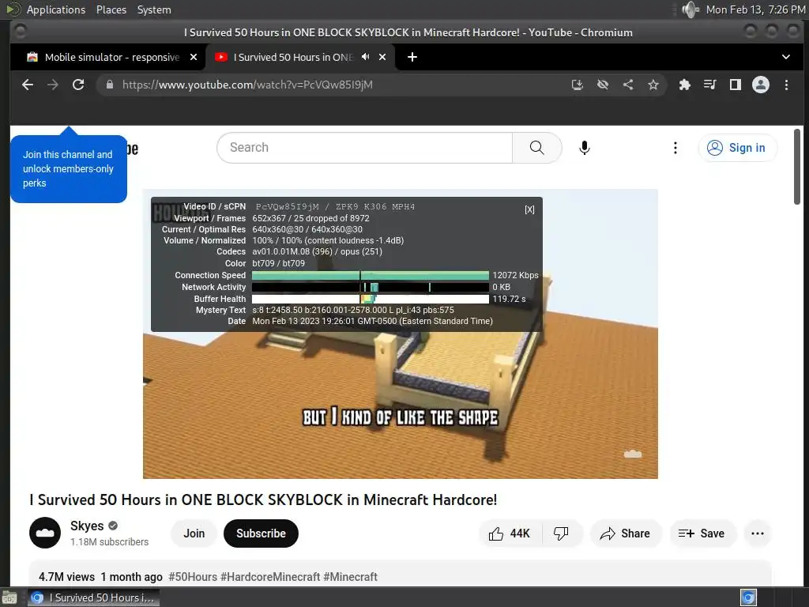Screen dimensions: 809x607
Task: Click the Join membership button
Action: click(x=194, y=533)
